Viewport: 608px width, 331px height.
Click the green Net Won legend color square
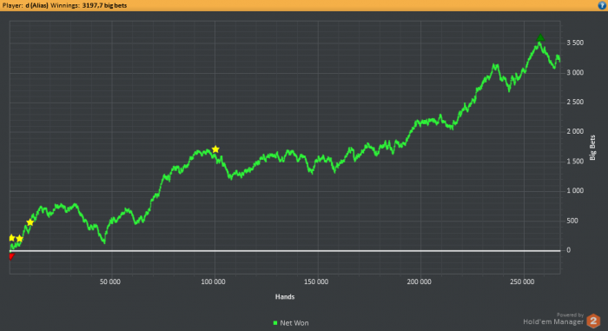[x=275, y=323]
